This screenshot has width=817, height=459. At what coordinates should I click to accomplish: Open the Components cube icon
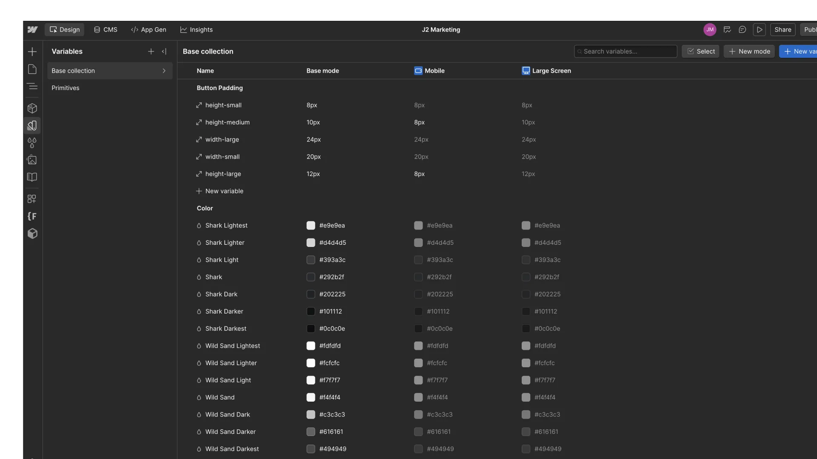tap(32, 108)
